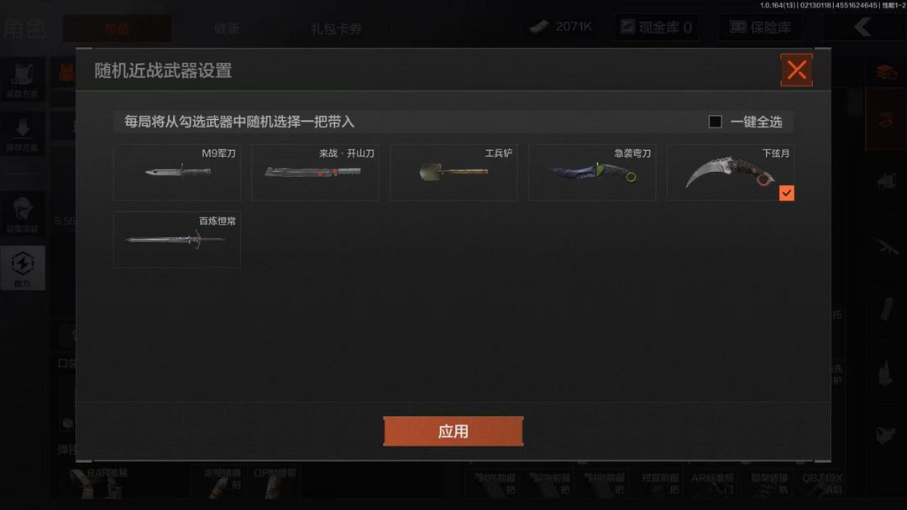Close the 随机近战武器设置 dialog
This screenshot has height=510, width=907.
pos(796,70)
